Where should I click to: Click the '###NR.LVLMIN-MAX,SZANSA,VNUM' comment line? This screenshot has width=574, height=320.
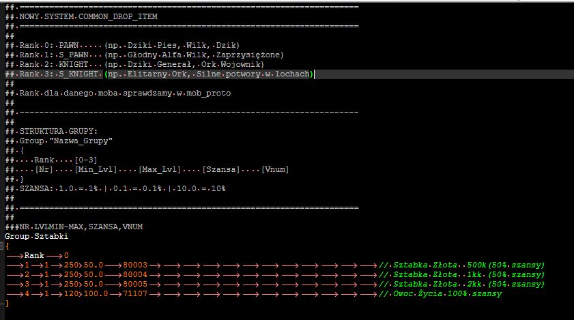click(x=74, y=227)
